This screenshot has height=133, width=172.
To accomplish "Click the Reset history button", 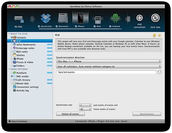I will pyautogui.click(x=147, y=114).
